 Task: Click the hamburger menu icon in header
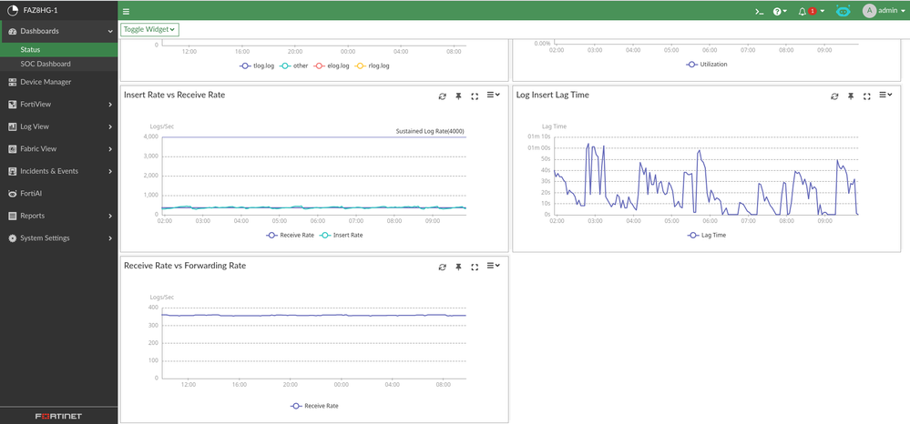pos(126,11)
